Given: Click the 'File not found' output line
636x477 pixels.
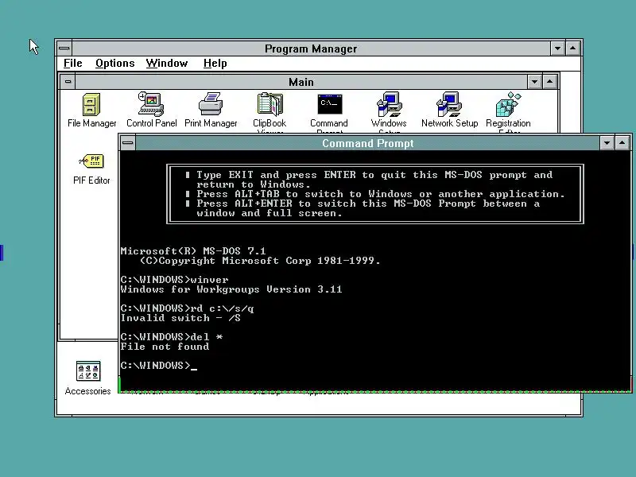Looking at the screenshot, I should (x=165, y=347).
